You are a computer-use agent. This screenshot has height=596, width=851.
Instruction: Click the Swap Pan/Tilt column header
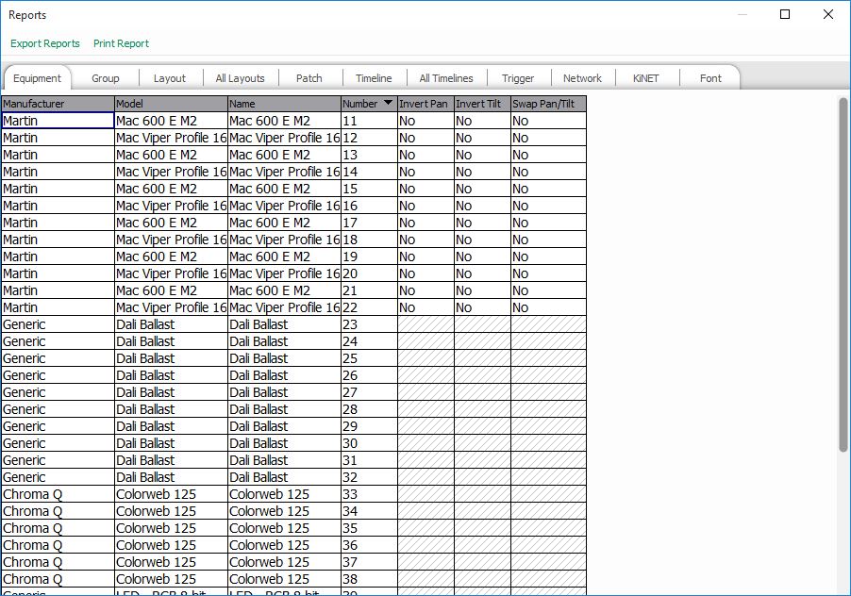[549, 104]
